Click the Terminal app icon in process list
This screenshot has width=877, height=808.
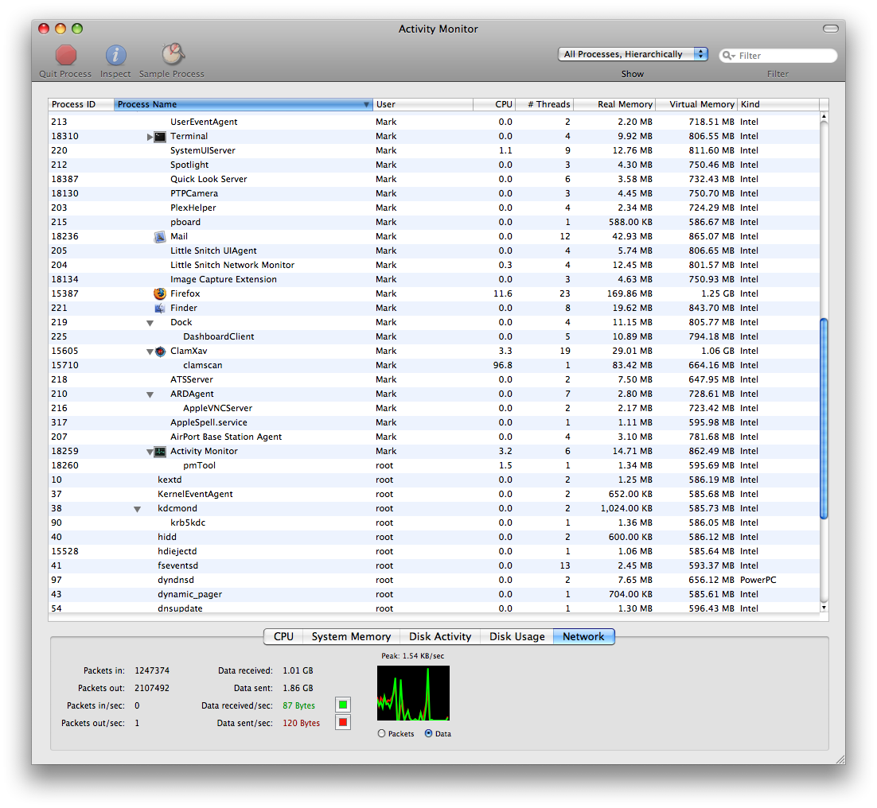click(160, 136)
